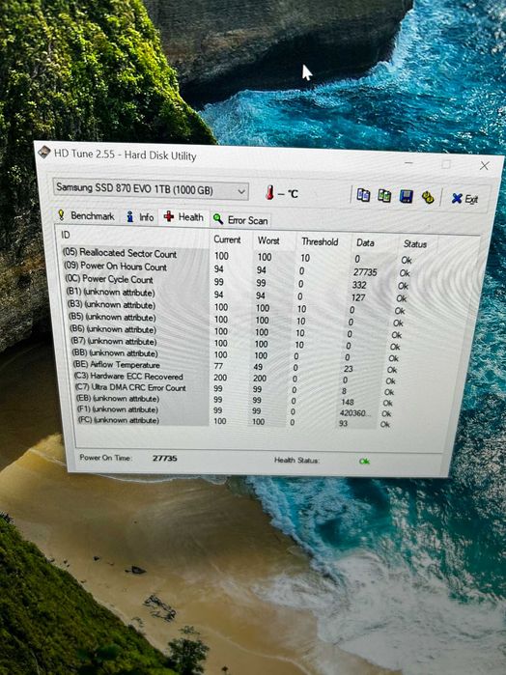Select the (BB) unknown attribute row
Image resolution: width=506 pixels, height=675 pixels.
click(x=236, y=355)
